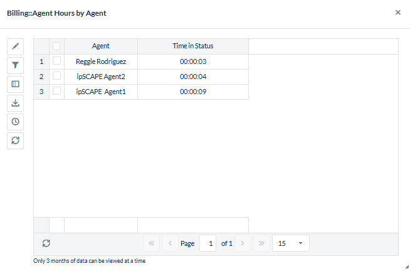Open the page size dropdown showing 15
This screenshot has height=271, width=410.
(x=291, y=243)
